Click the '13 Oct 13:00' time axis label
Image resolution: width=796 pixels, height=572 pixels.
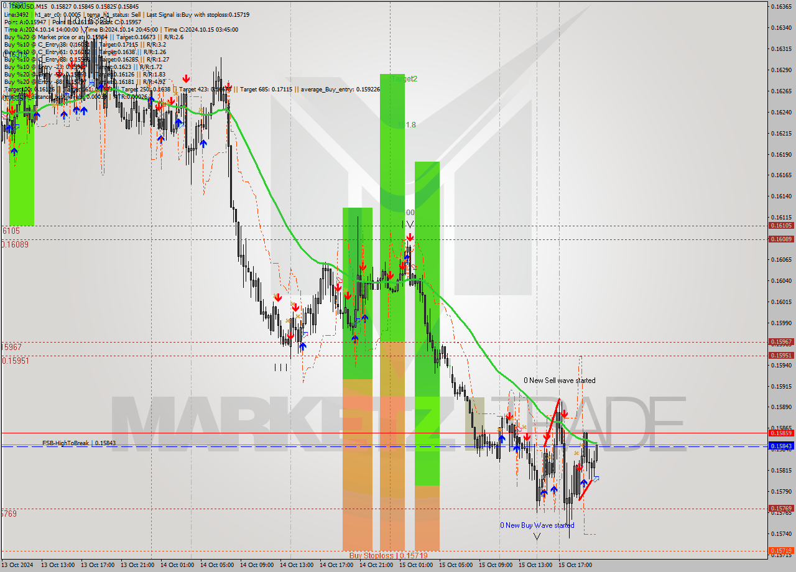pos(58,565)
